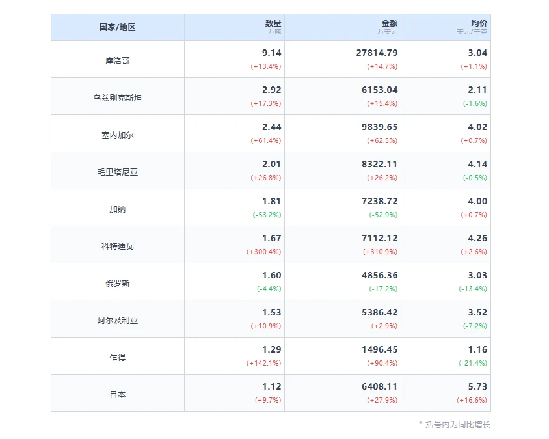549x439 pixels.
Task: Click the 国家/地区 column header
Action: click(x=117, y=27)
